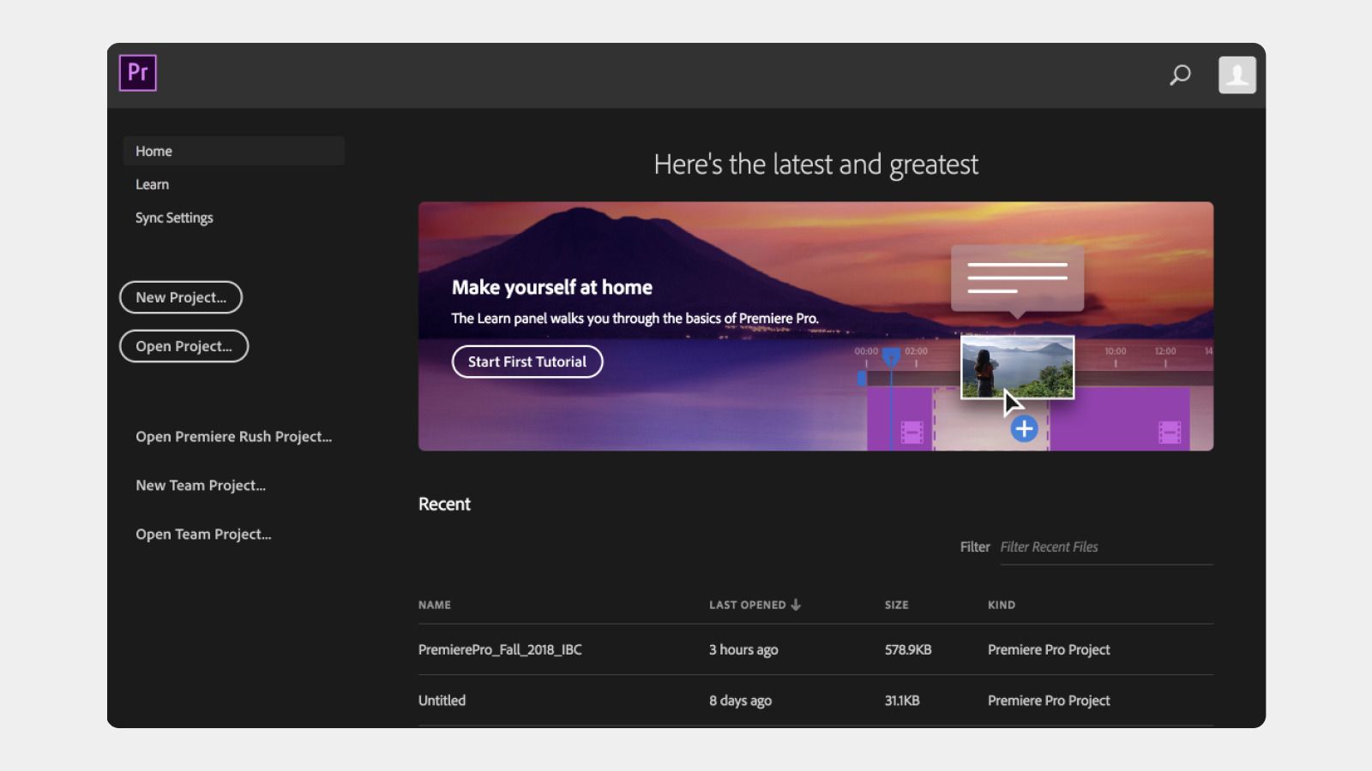The height and width of the screenshot is (771, 1372).
Task: Sort by the NAME column header
Action: (435, 605)
